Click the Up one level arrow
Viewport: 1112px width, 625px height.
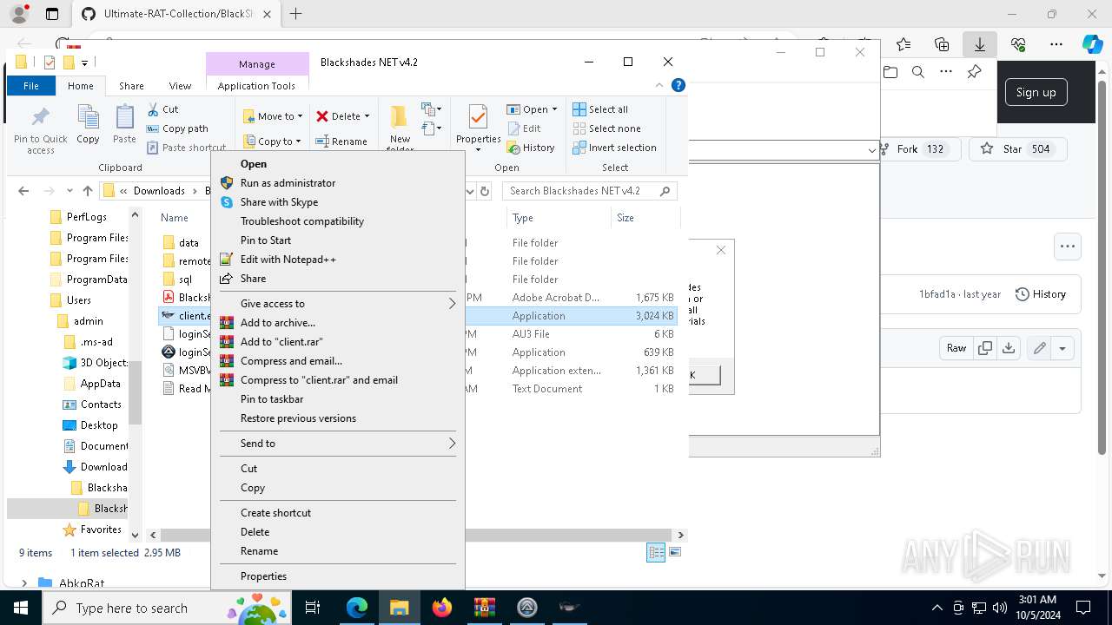click(x=88, y=191)
